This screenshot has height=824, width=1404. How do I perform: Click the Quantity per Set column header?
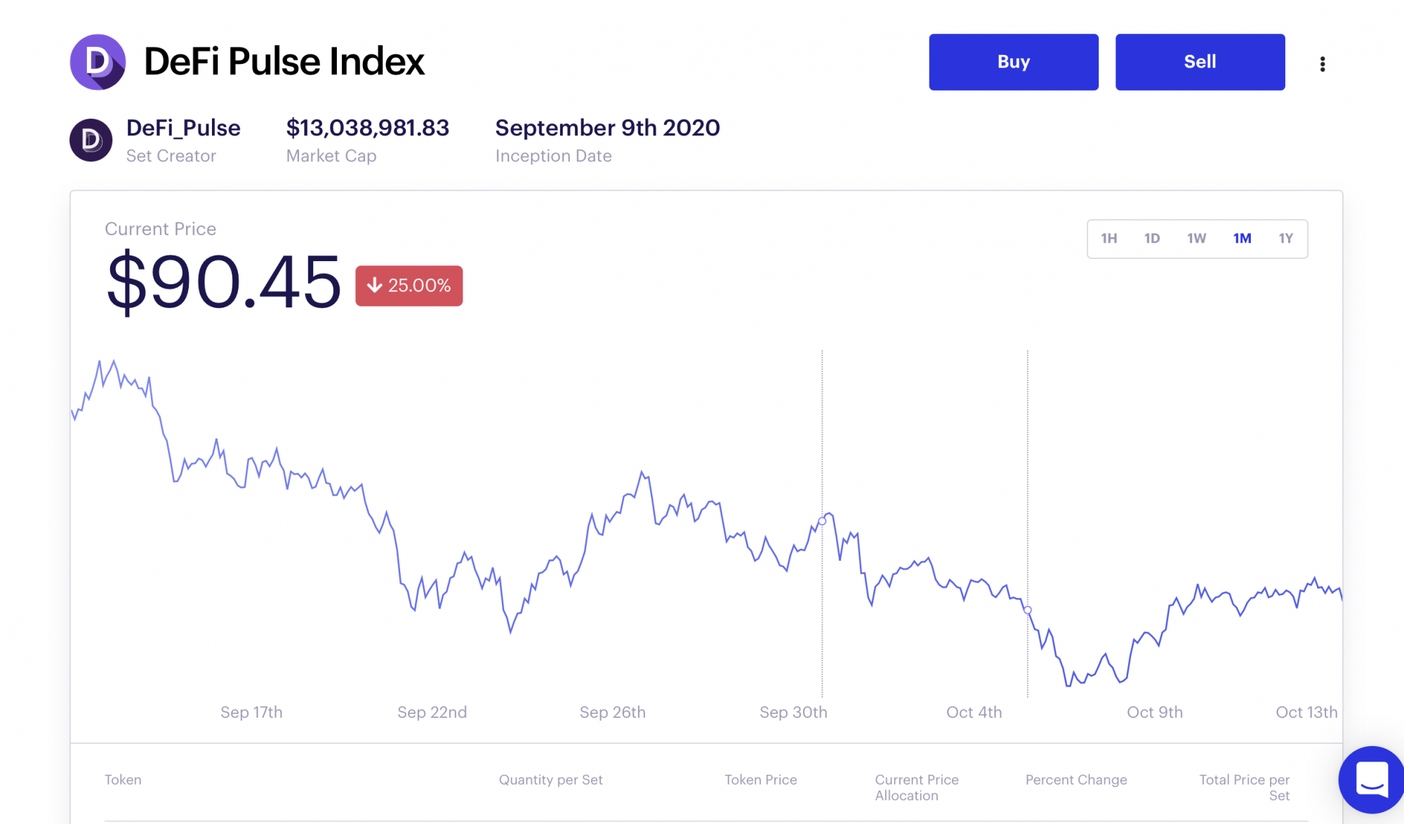551,780
